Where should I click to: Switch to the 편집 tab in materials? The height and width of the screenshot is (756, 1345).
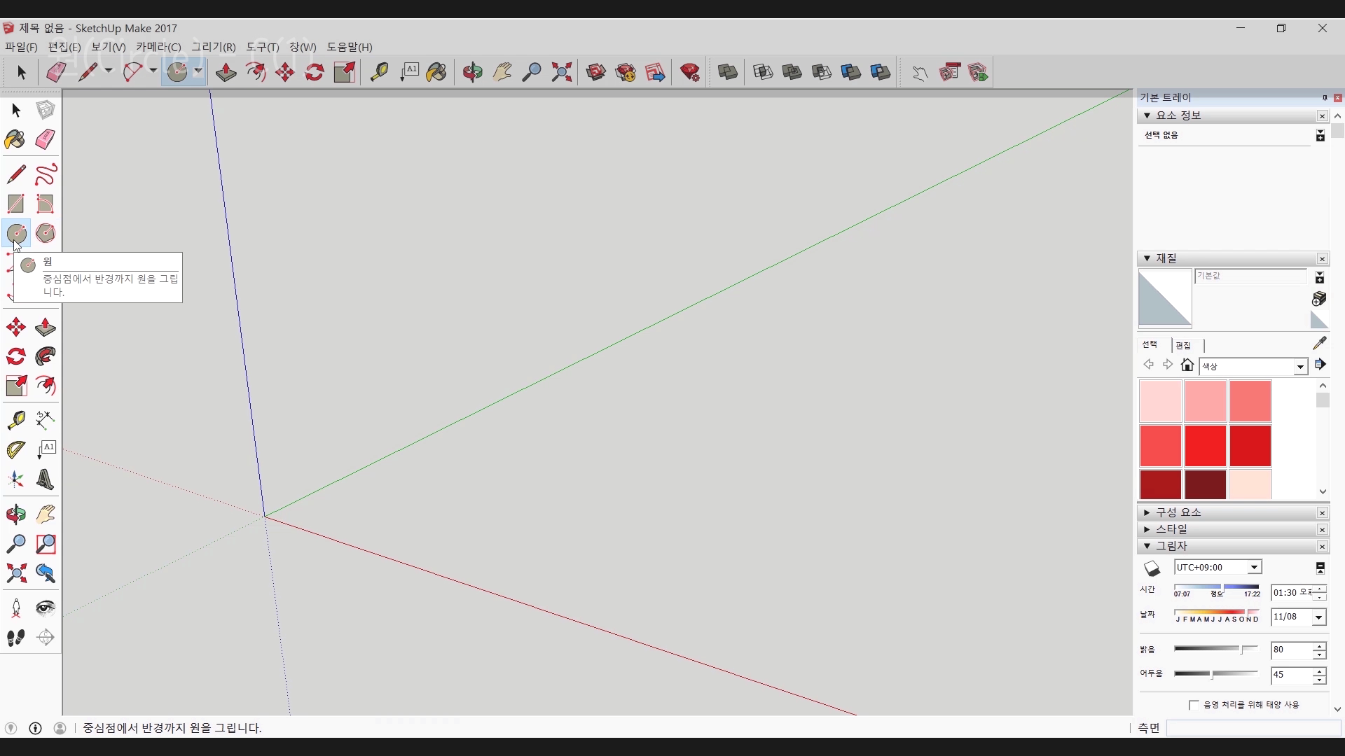[1183, 345]
